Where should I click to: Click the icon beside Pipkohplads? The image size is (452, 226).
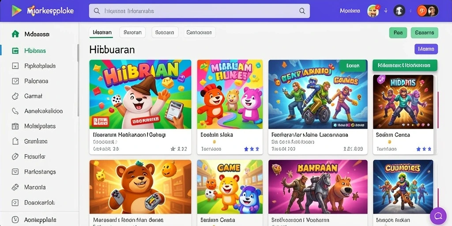click(15, 66)
